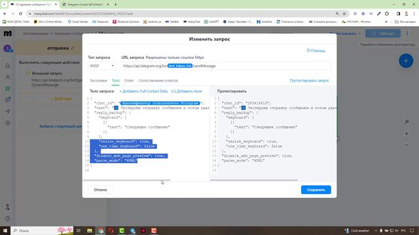The height and width of the screenshot is (235, 419).
Task: Click the URL запроса input field
Action: [x=226, y=66]
